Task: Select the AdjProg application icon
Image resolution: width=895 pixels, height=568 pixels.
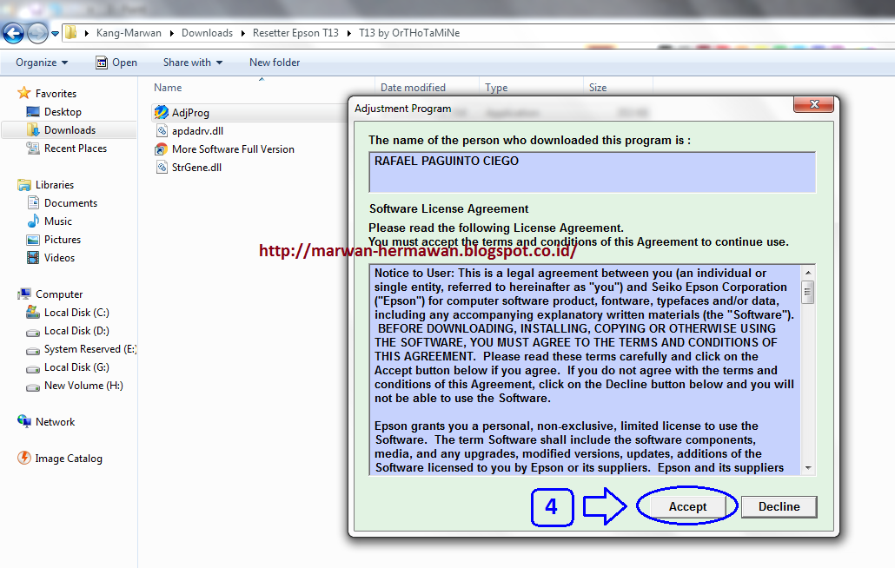Action: coord(162,112)
